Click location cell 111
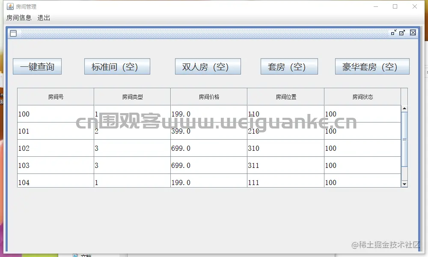This screenshot has height=257, width=428. 286,181
